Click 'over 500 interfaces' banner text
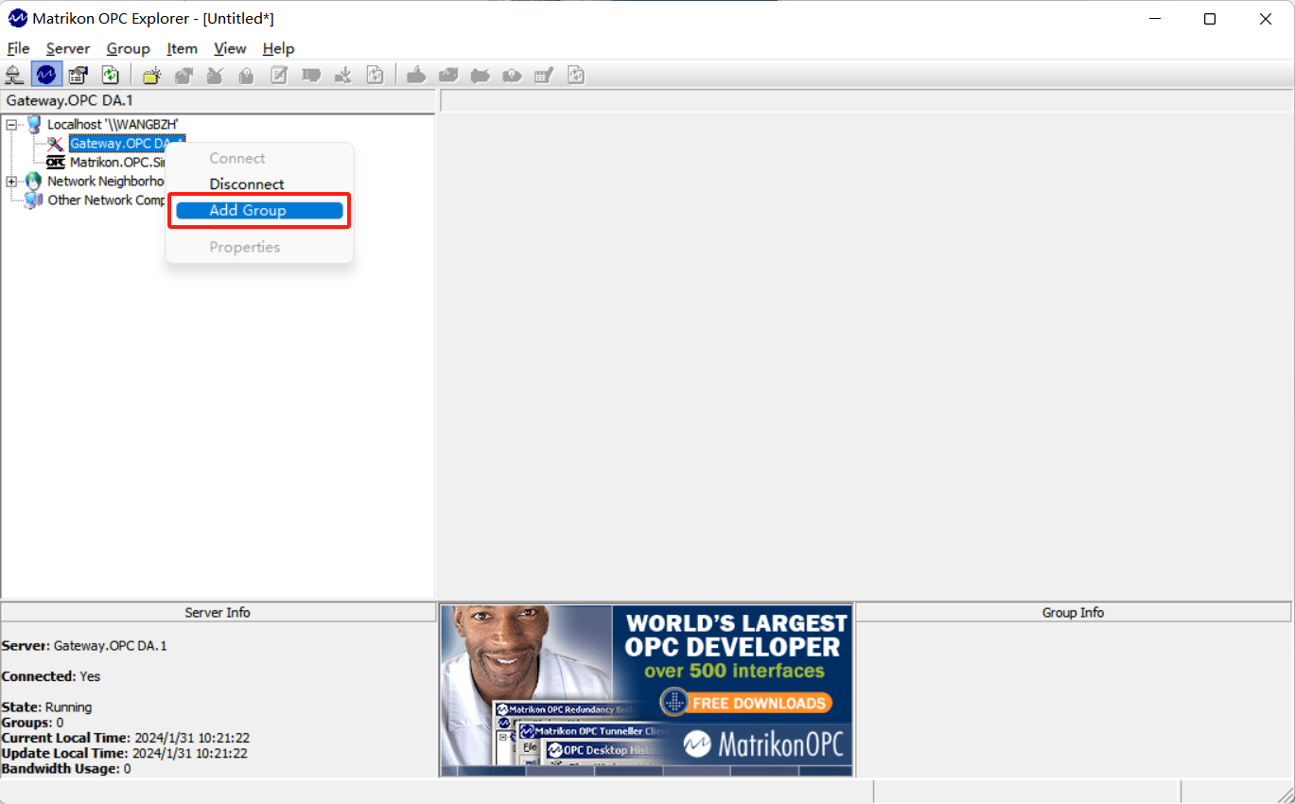This screenshot has height=804, width=1295. (x=735, y=672)
